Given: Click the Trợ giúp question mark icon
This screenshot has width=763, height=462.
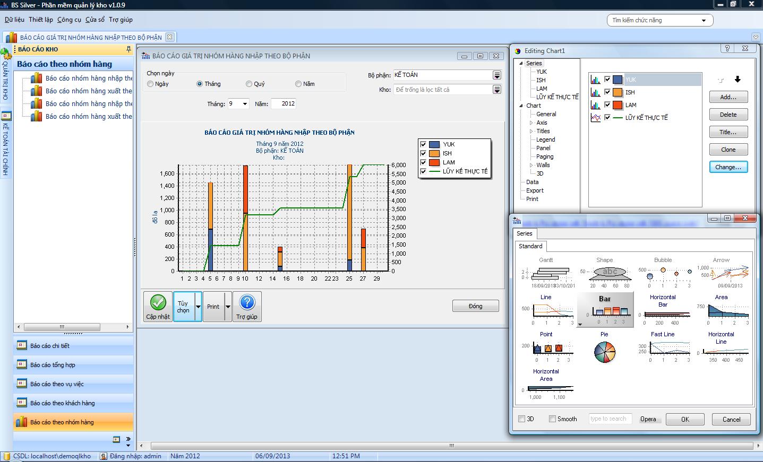Looking at the screenshot, I should (247, 302).
